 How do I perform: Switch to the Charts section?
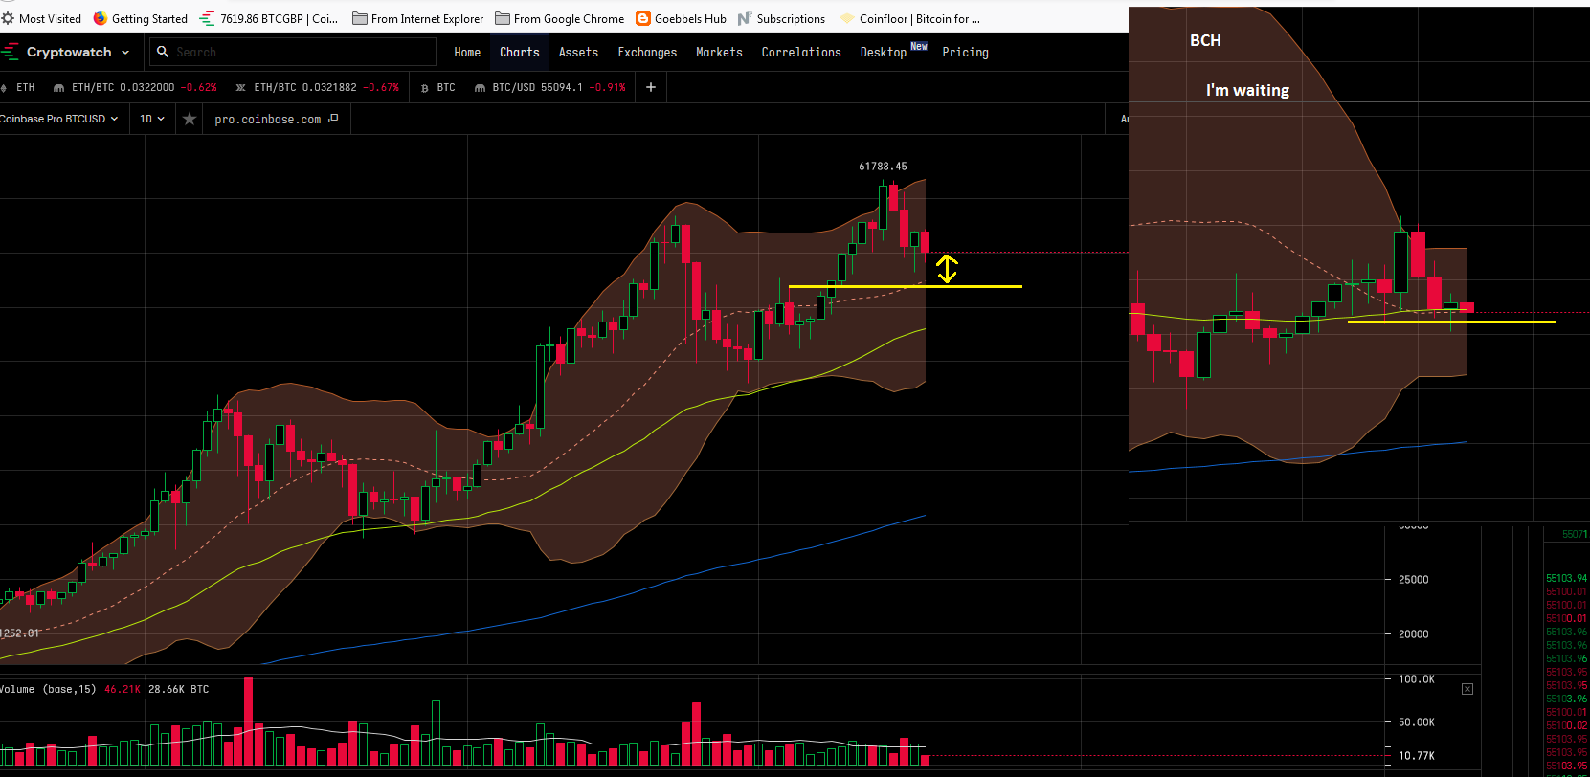point(520,52)
